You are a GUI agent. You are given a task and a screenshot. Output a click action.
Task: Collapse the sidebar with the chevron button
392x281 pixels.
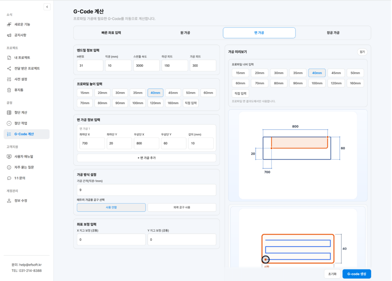point(47,7)
